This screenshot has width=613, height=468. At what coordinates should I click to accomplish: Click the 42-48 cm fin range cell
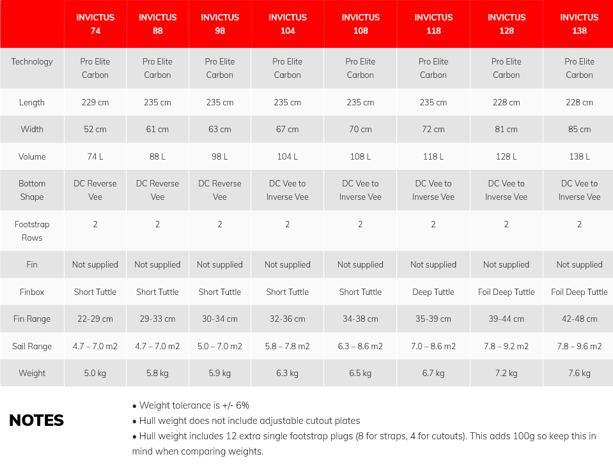click(x=579, y=319)
